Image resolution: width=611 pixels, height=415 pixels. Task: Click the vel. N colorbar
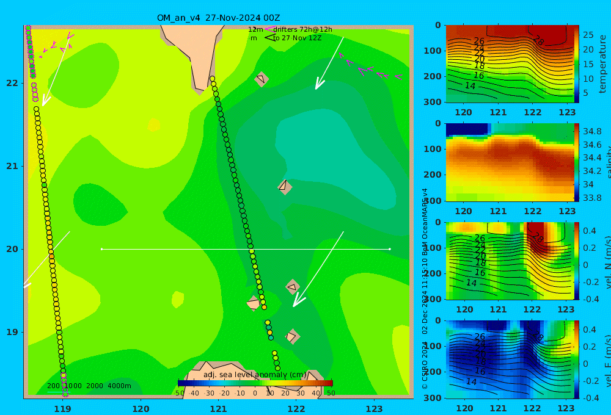577,261
